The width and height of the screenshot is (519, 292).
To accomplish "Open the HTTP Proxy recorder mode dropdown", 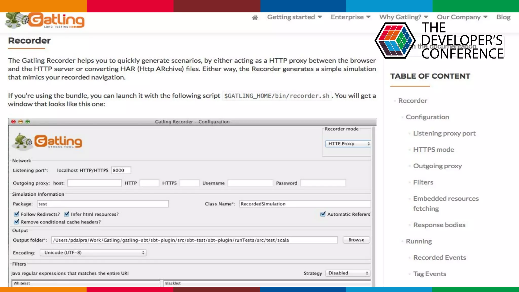I will (x=348, y=144).
